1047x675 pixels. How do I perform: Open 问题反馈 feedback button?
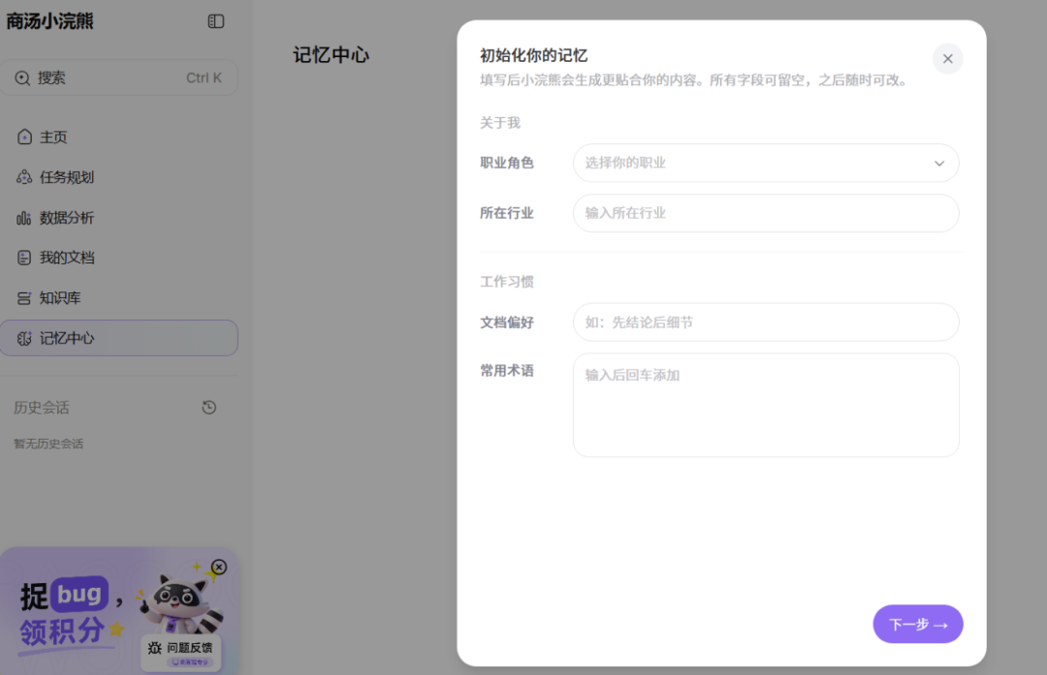tap(180, 653)
